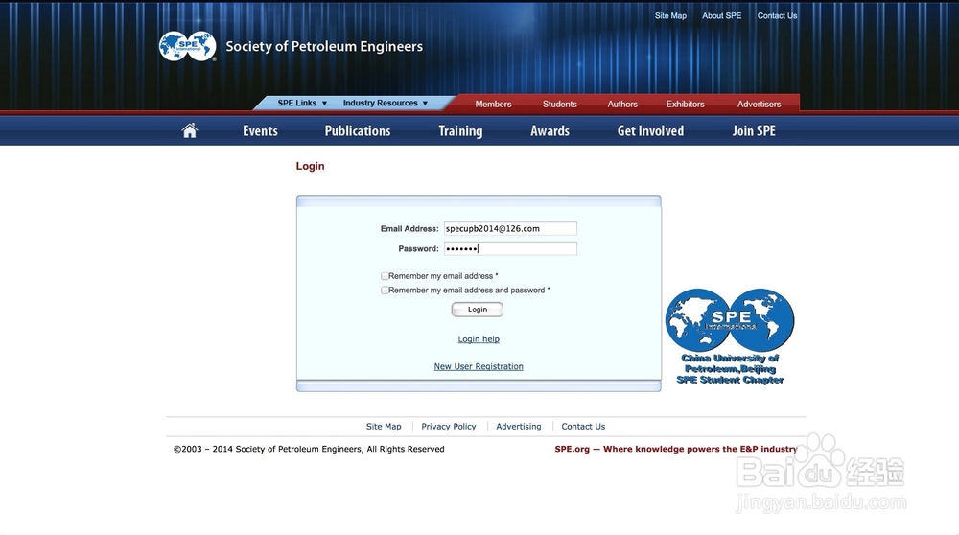Enable Remember my email address checkbox

click(x=385, y=276)
